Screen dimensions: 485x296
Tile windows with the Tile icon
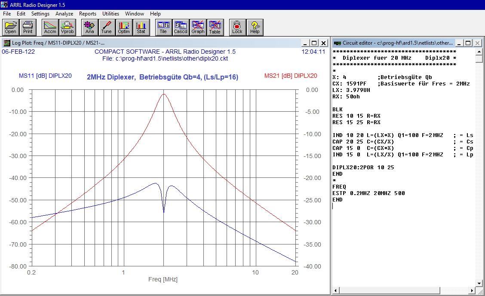point(163,27)
